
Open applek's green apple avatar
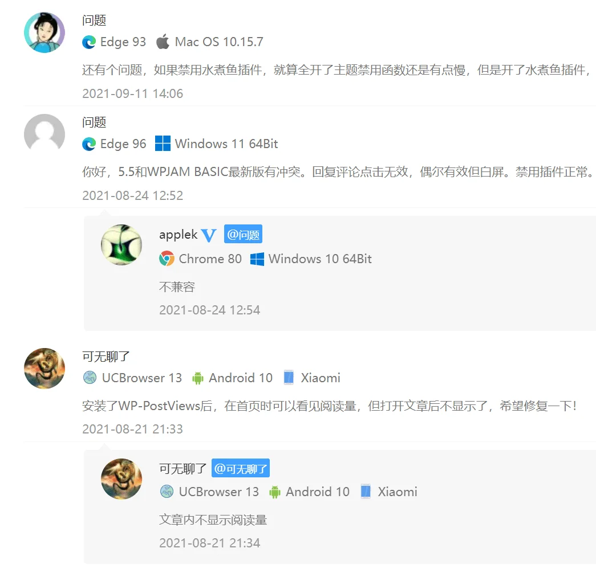click(121, 245)
